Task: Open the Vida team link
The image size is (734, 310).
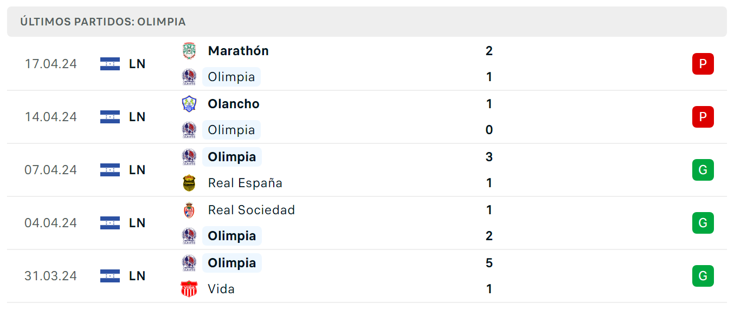Action: click(221, 289)
